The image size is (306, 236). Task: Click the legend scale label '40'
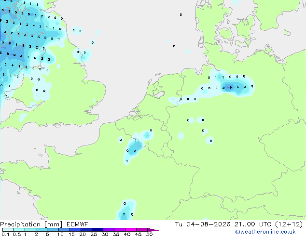tap(127, 234)
